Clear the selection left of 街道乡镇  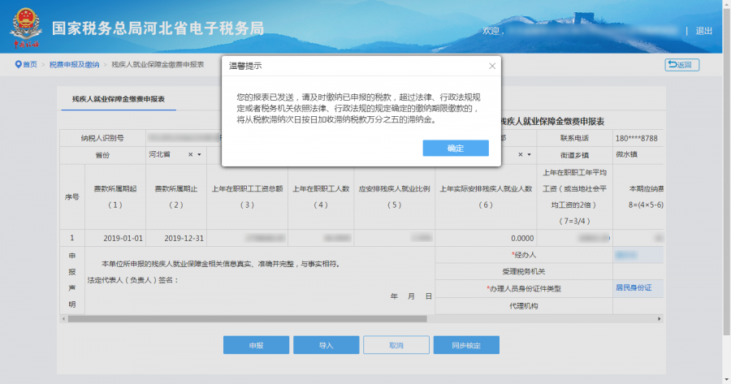pyautogui.click(x=520, y=154)
